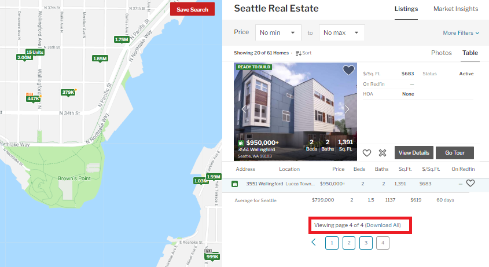Click the heart icon beside View Details

pyautogui.click(x=367, y=153)
